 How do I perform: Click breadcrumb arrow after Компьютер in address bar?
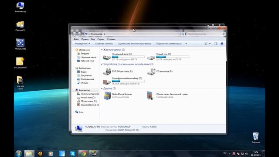click(x=104, y=34)
